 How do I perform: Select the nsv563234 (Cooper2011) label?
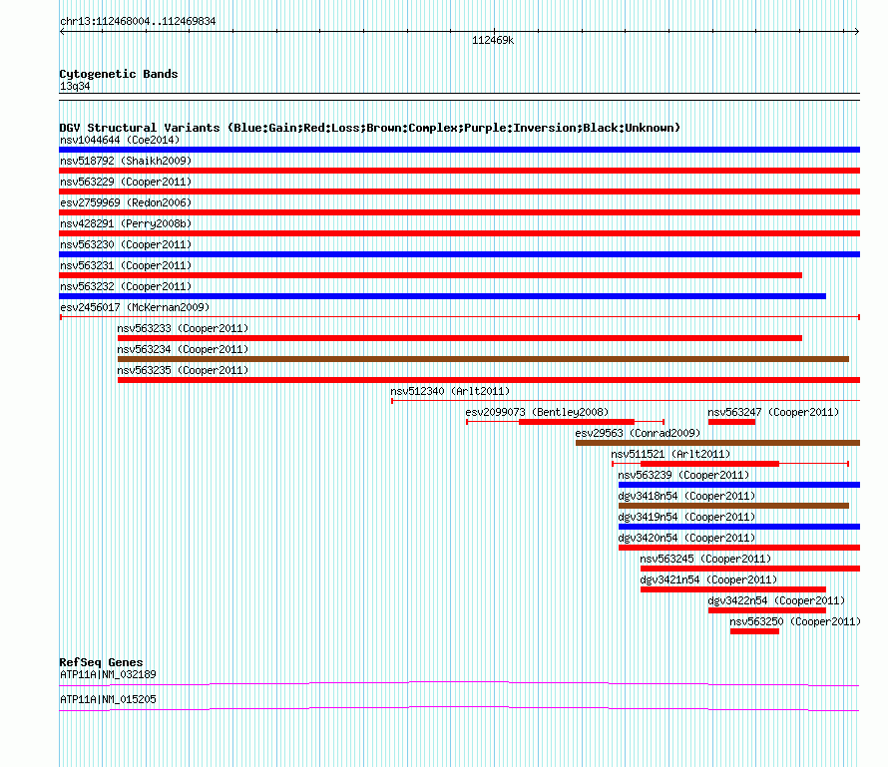(x=183, y=349)
